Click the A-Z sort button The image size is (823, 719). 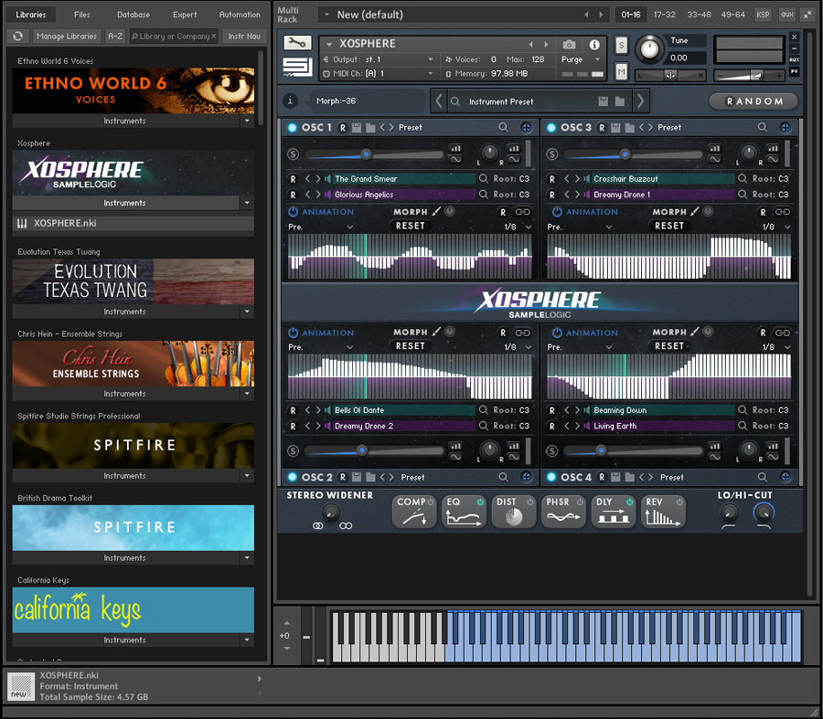[x=115, y=37]
